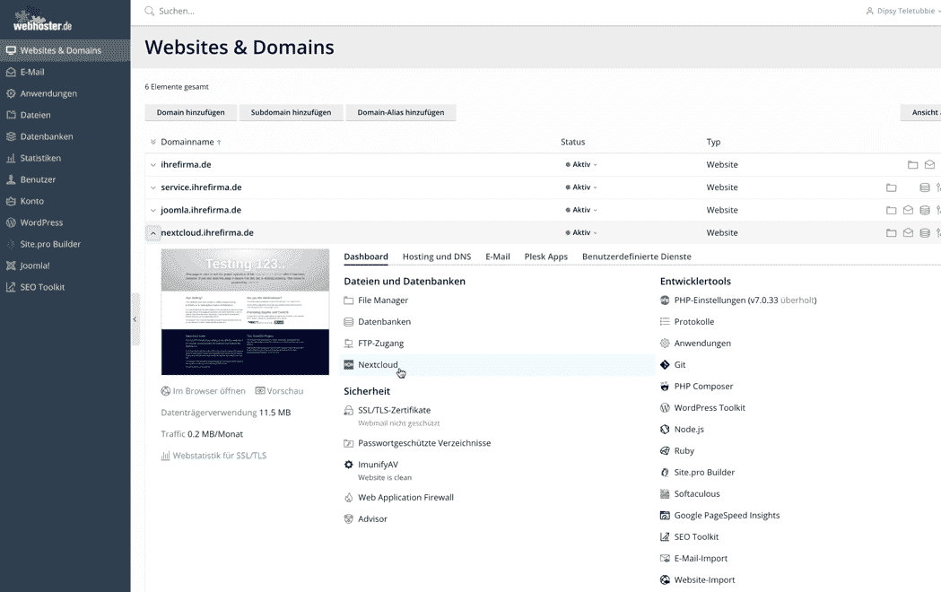The width and height of the screenshot is (941, 592).
Task: Switch to the Benutzerdefinierte Dienste tab
Action: [637, 257]
